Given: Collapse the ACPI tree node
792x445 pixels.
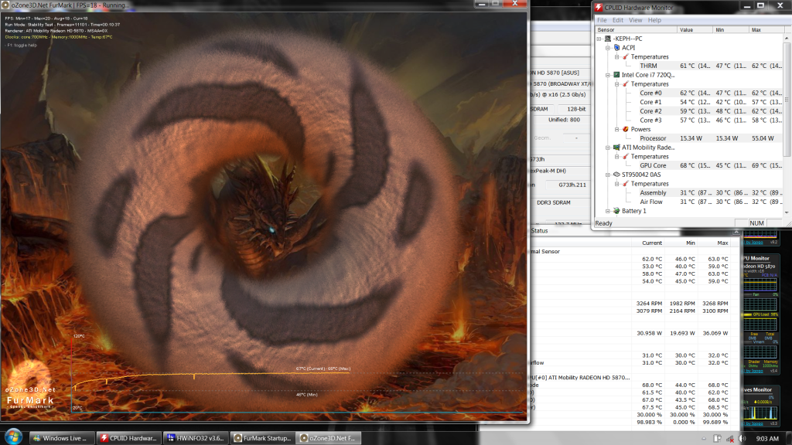Looking at the screenshot, I should [608, 47].
